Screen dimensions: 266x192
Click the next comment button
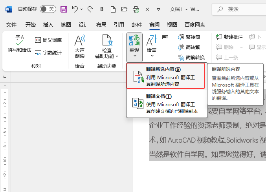(257, 37)
